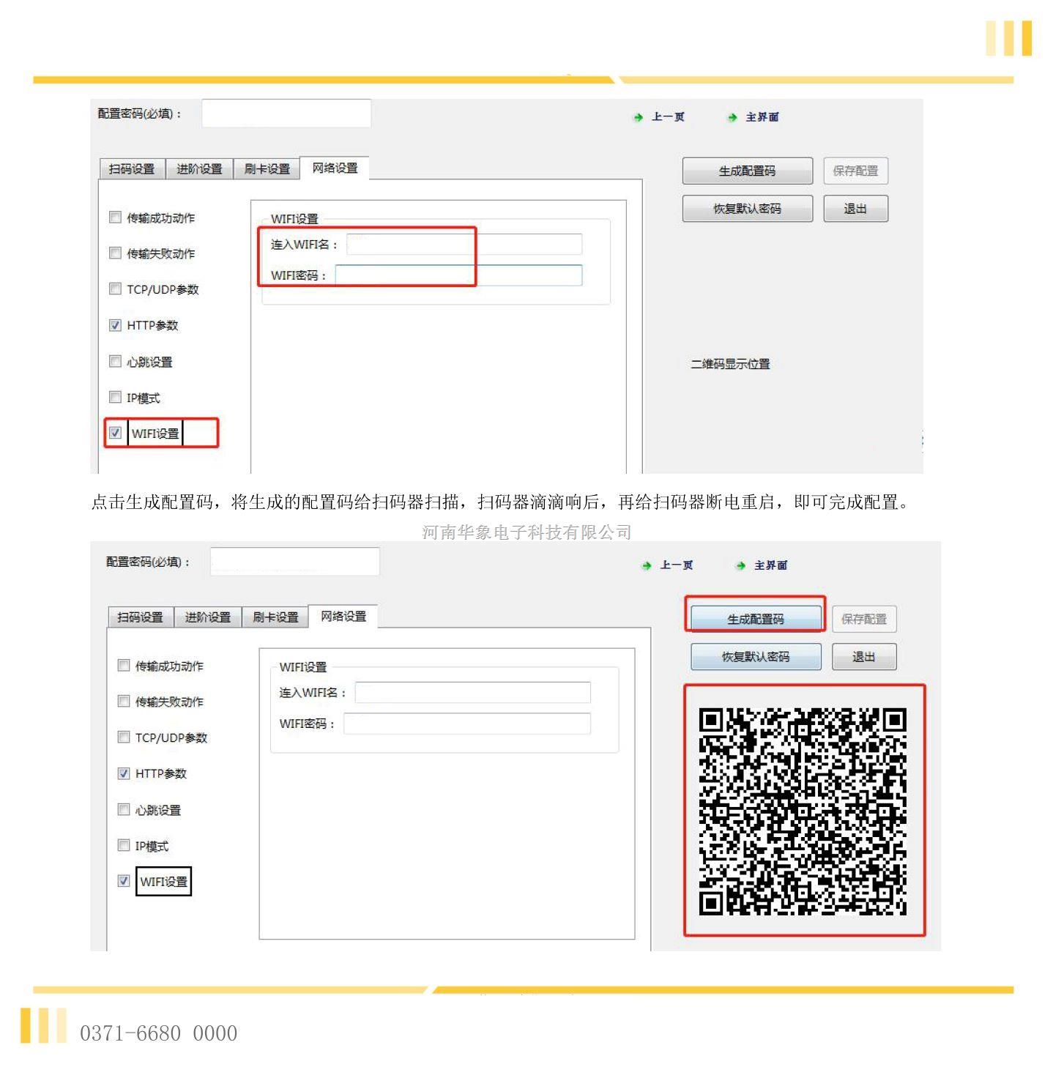Check 传输失败动作 in the panel with the QR code
The height and width of the screenshot is (1067, 1053).
point(124,702)
